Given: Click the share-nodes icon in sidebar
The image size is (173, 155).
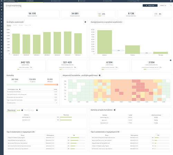Looking at the screenshot, I should (x=1, y=34).
